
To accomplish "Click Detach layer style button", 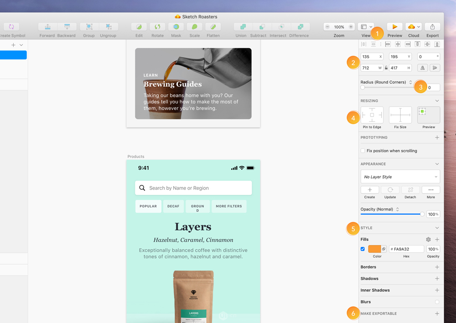I will [x=410, y=190].
